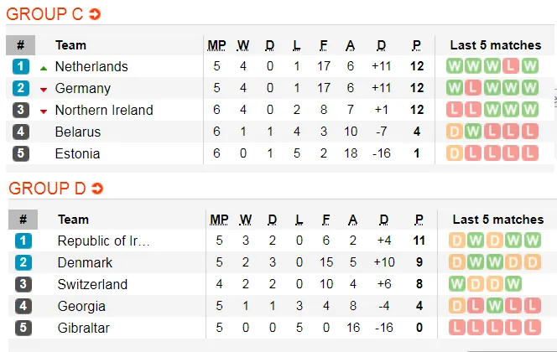This screenshot has height=352, width=557.
Task: Click the red down arrow beside Northern Ireland
Action: pos(44,111)
